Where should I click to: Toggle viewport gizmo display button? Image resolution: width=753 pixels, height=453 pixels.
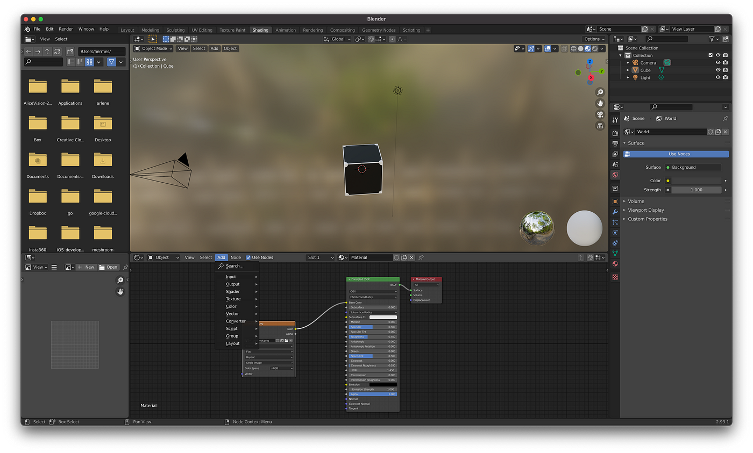coord(531,48)
